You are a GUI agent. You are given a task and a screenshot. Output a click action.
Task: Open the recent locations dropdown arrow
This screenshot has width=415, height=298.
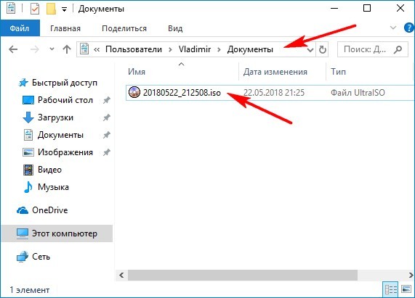(52, 49)
